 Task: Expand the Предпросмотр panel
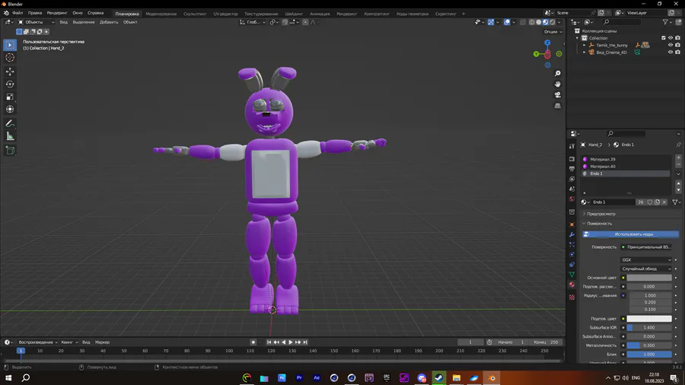click(x=601, y=214)
